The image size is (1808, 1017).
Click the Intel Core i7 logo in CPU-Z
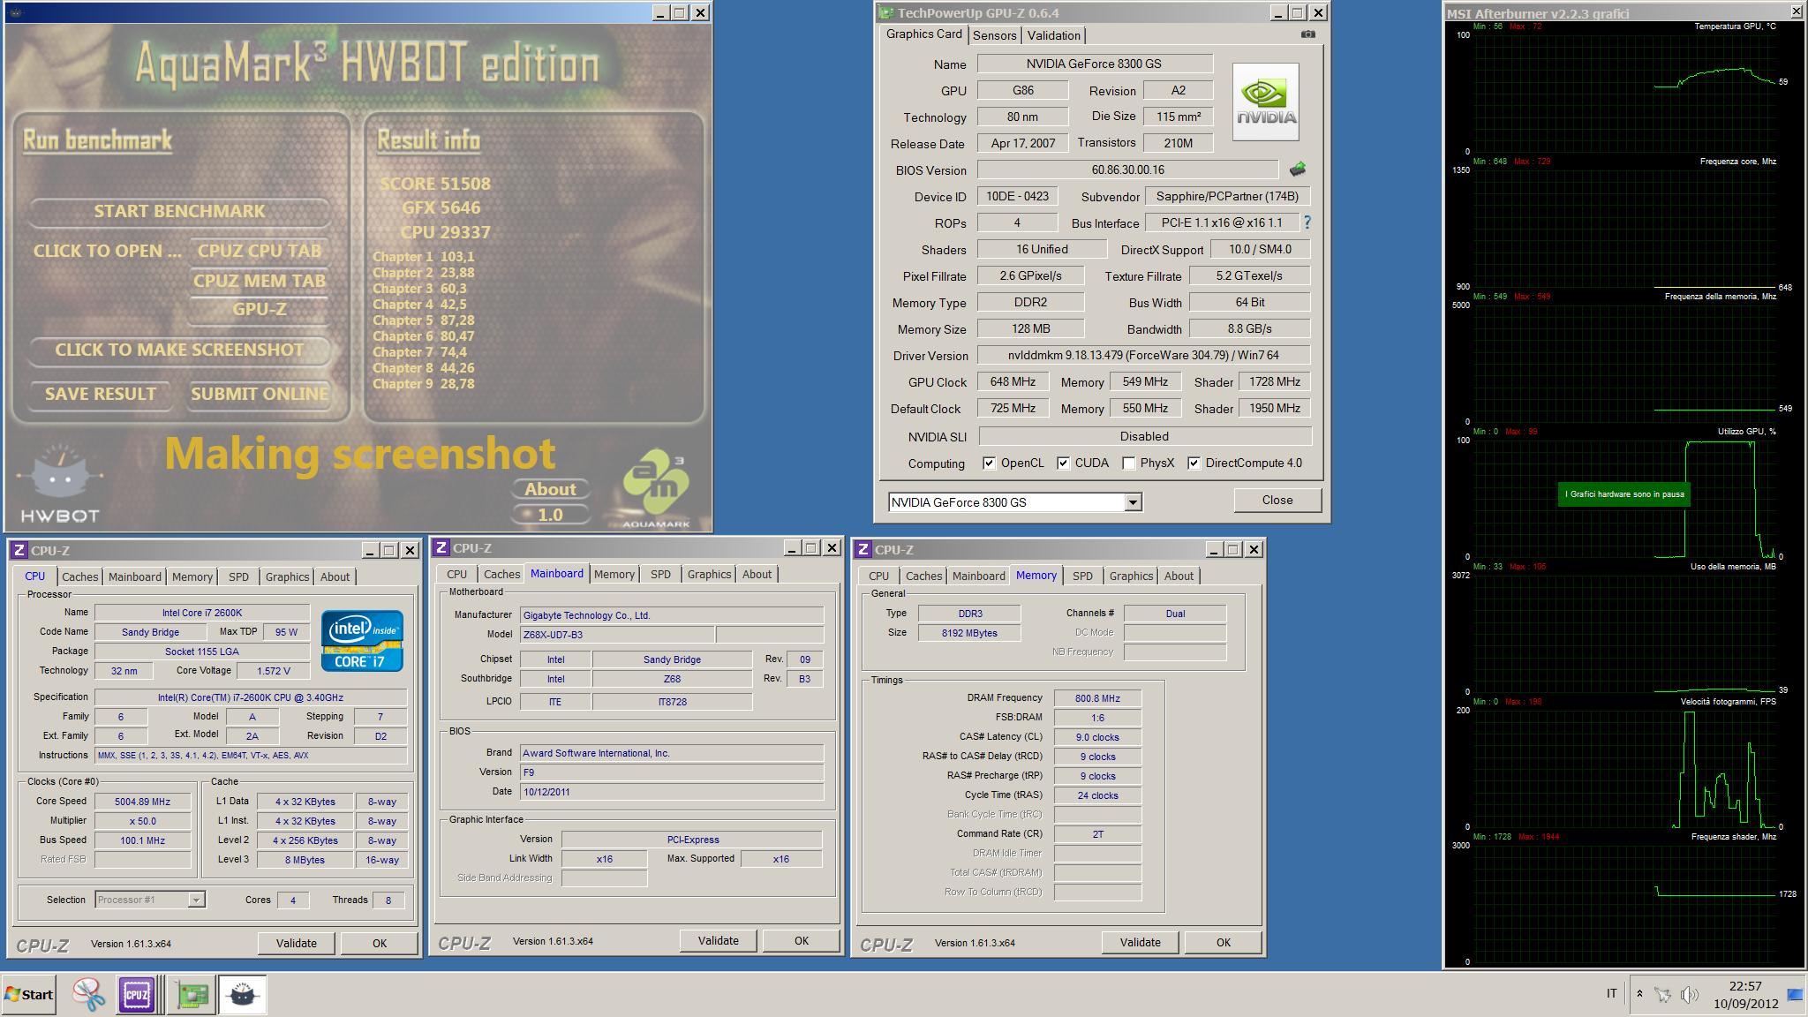tap(362, 640)
